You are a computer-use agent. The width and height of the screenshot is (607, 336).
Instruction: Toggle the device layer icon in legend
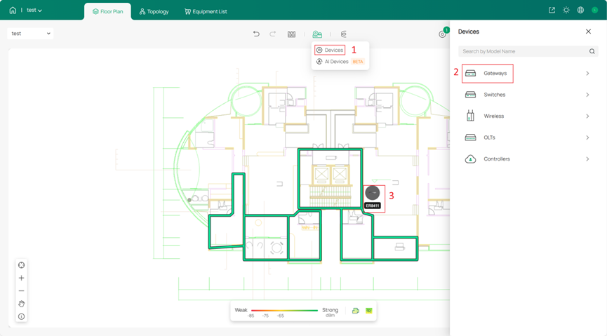(x=355, y=311)
